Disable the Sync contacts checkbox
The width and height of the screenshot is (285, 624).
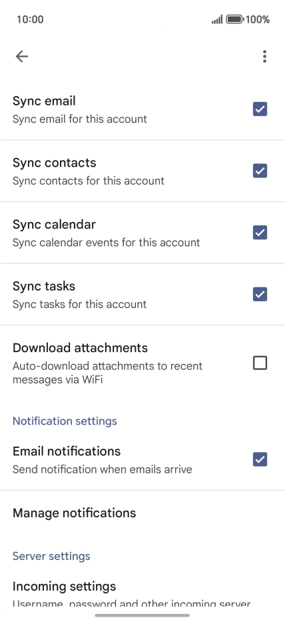coord(260,171)
